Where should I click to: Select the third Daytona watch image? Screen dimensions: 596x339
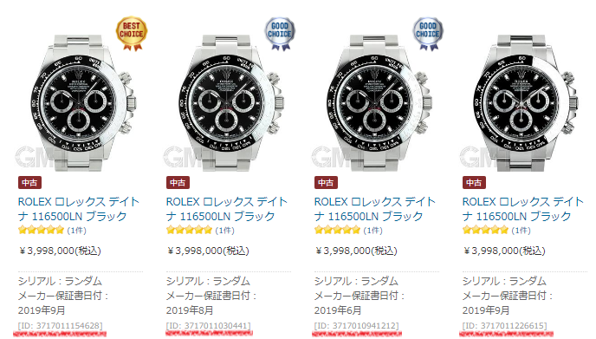click(x=376, y=102)
